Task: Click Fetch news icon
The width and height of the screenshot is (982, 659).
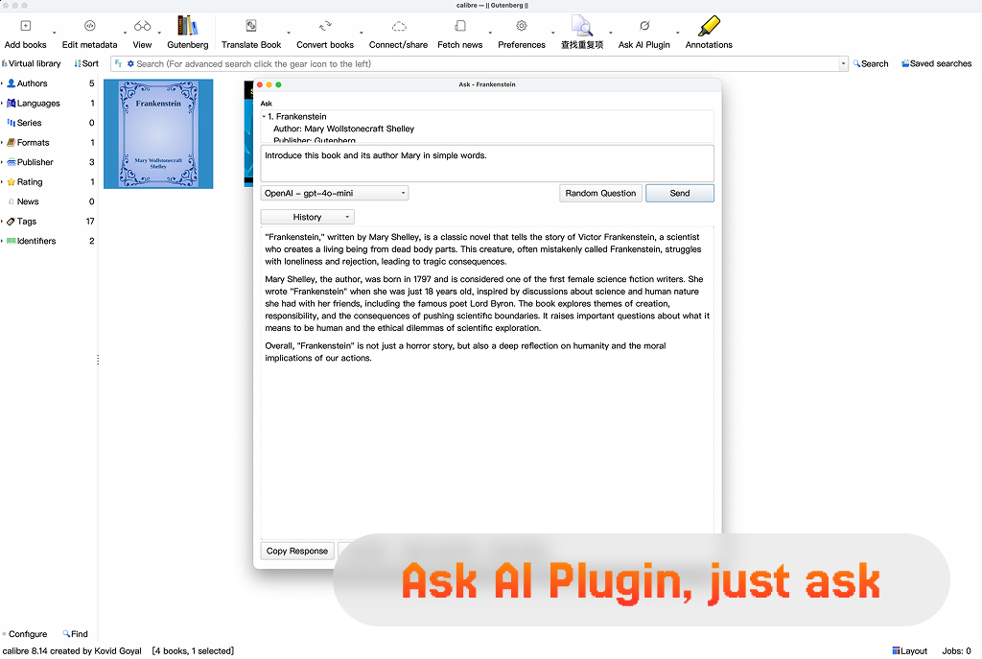Action: click(x=460, y=26)
